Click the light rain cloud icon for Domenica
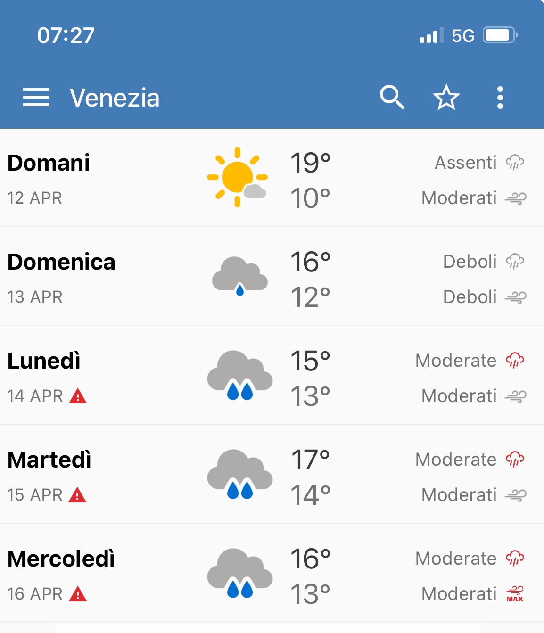 (239, 276)
